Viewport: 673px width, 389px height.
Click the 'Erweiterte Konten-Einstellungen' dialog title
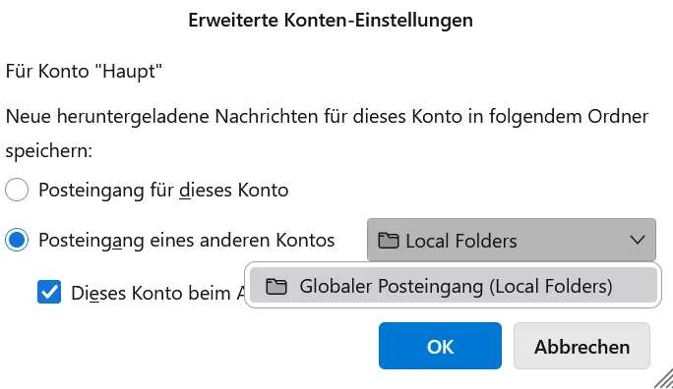coord(331,20)
